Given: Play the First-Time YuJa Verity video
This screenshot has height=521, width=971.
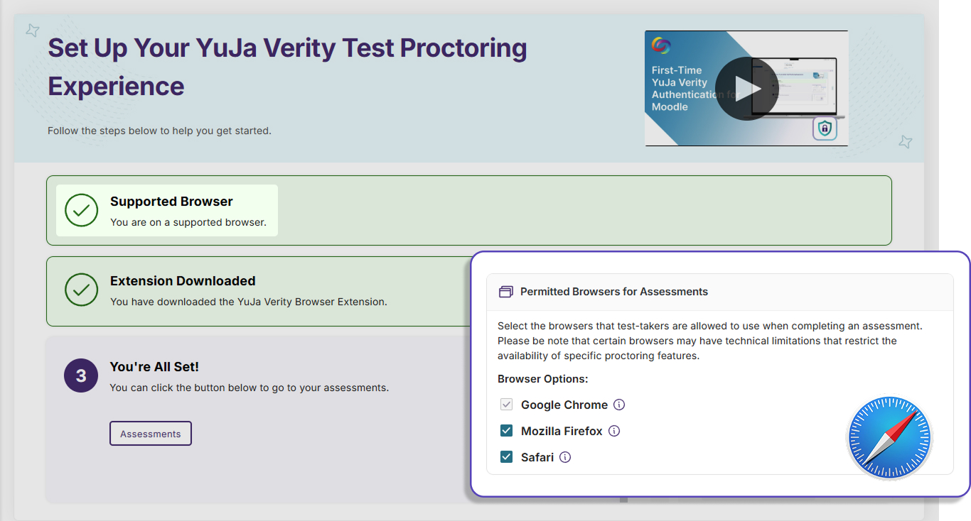Looking at the screenshot, I should [x=747, y=89].
